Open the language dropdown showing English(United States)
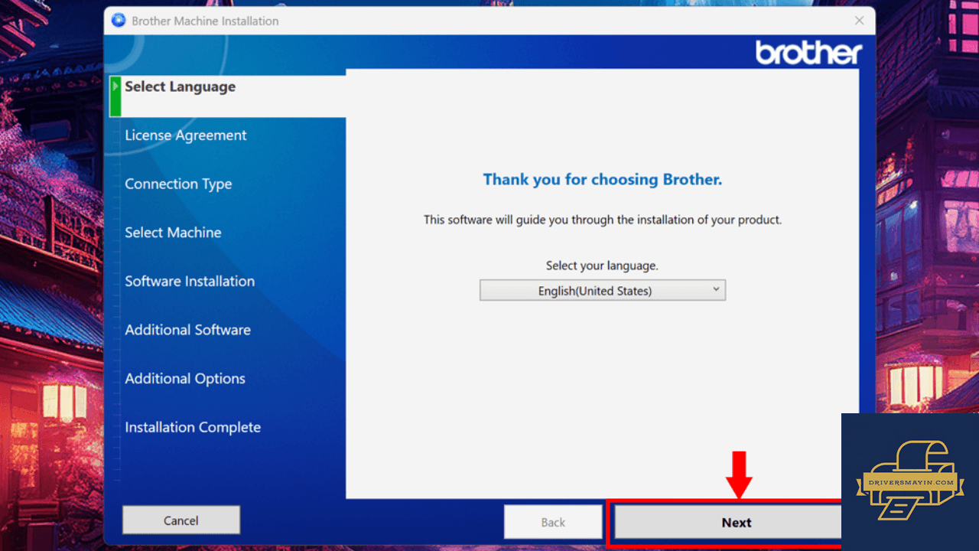 tap(603, 291)
